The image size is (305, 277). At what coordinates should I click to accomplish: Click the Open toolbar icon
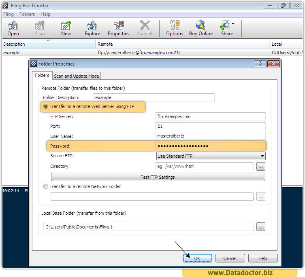[x=13, y=28]
